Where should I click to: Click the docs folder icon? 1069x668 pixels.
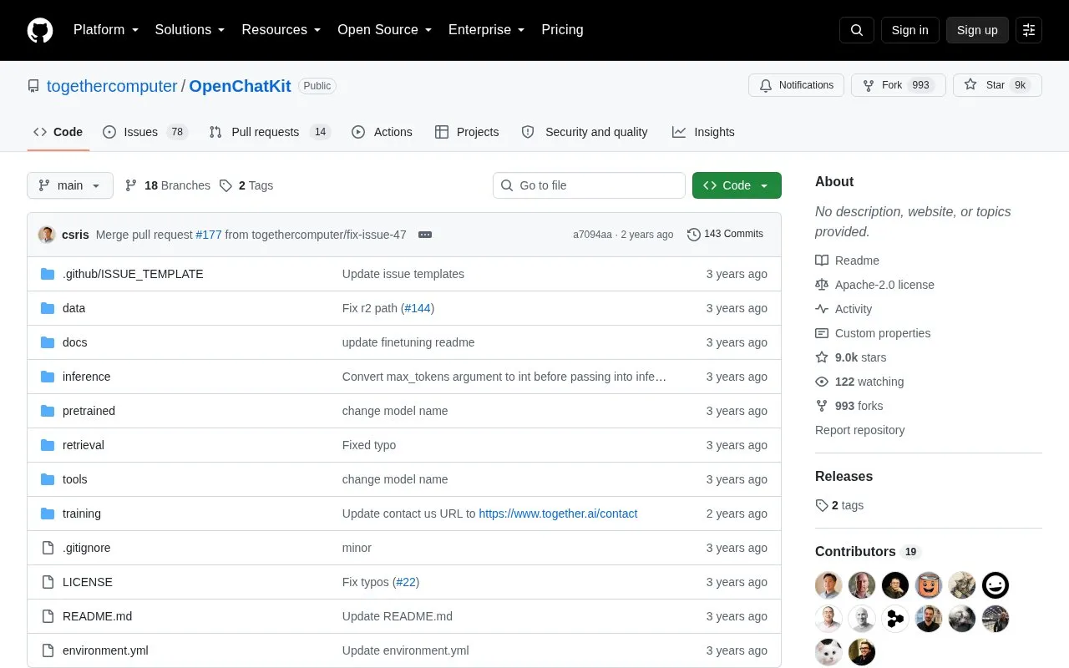[x=48, y=342]
